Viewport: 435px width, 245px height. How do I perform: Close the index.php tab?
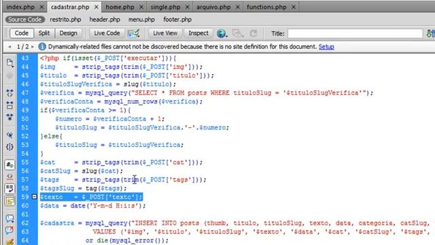(41, 7)
